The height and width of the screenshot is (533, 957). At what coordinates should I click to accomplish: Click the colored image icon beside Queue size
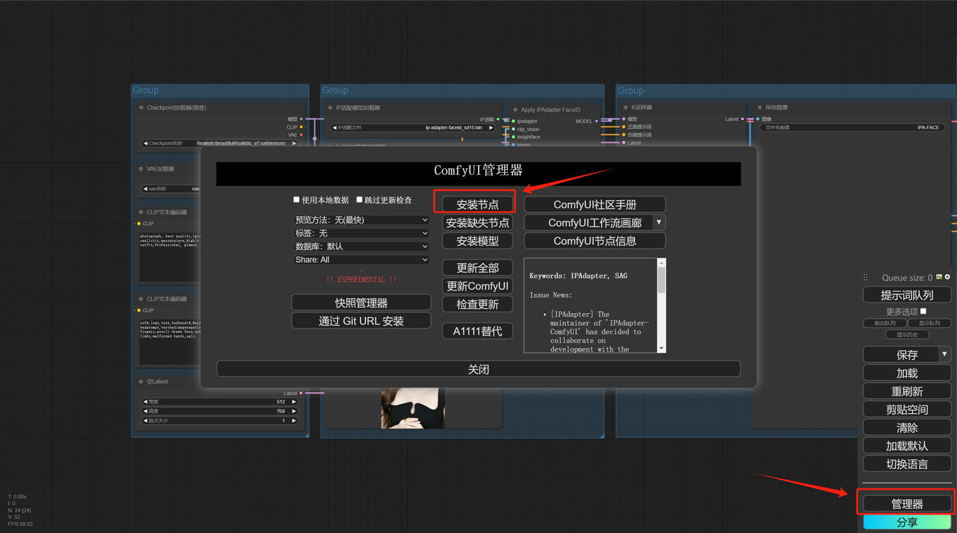point(939,277)
